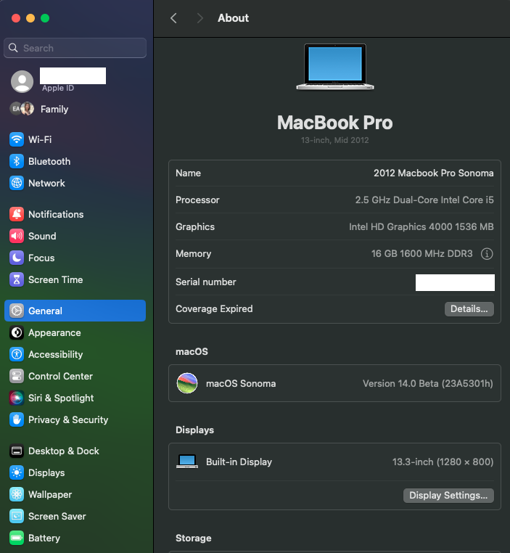Click 'Coverage Expired' label
Screen dimensions: 510x553
click(x=214, y=309)
